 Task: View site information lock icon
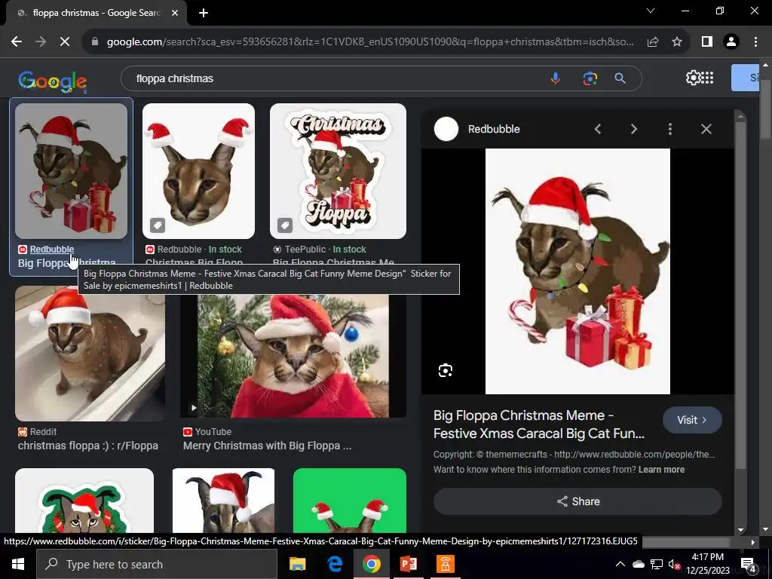pos(95,42)
